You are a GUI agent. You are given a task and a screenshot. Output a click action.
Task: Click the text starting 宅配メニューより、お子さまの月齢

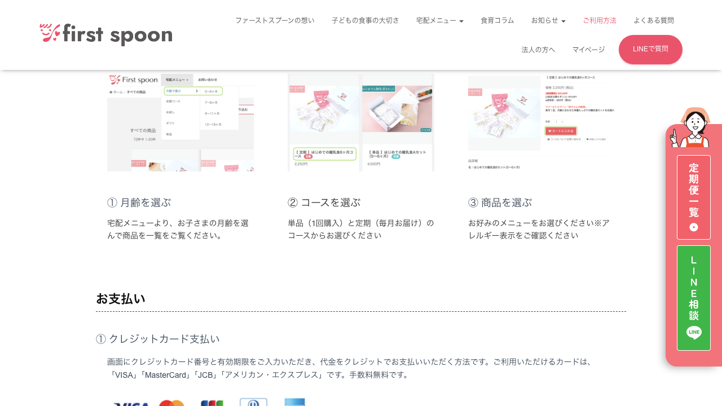click(x=178, y=229)
